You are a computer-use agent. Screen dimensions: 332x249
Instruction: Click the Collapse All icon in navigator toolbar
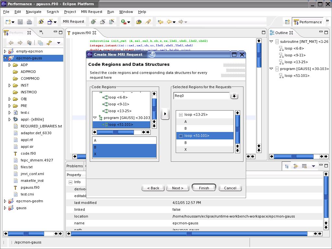point(40,43)
